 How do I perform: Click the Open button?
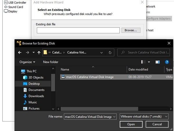point(131,124)
